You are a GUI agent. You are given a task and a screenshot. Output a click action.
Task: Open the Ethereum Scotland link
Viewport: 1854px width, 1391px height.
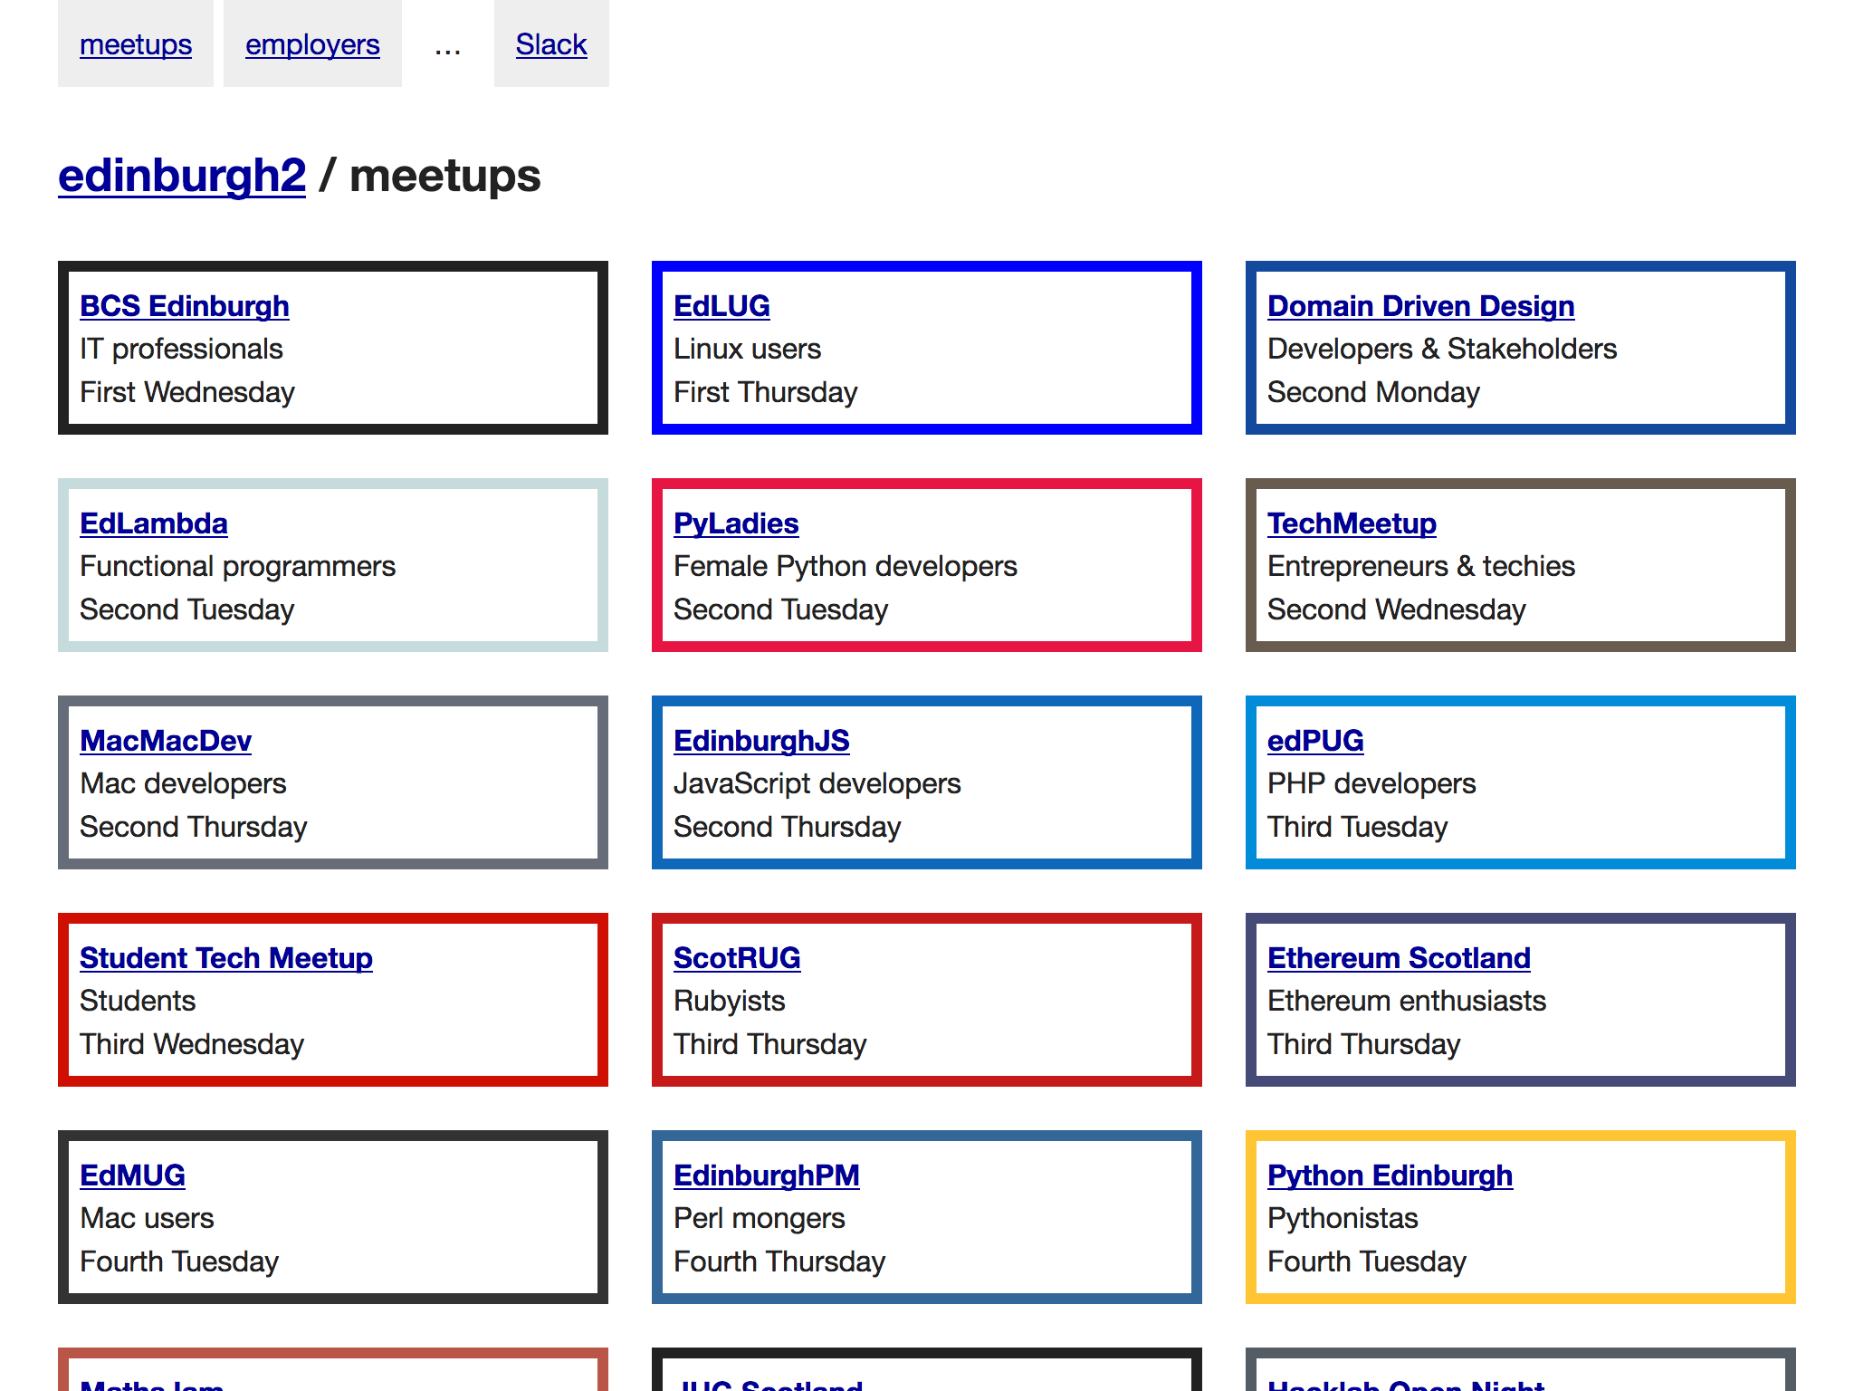[x=1399, y=958]
